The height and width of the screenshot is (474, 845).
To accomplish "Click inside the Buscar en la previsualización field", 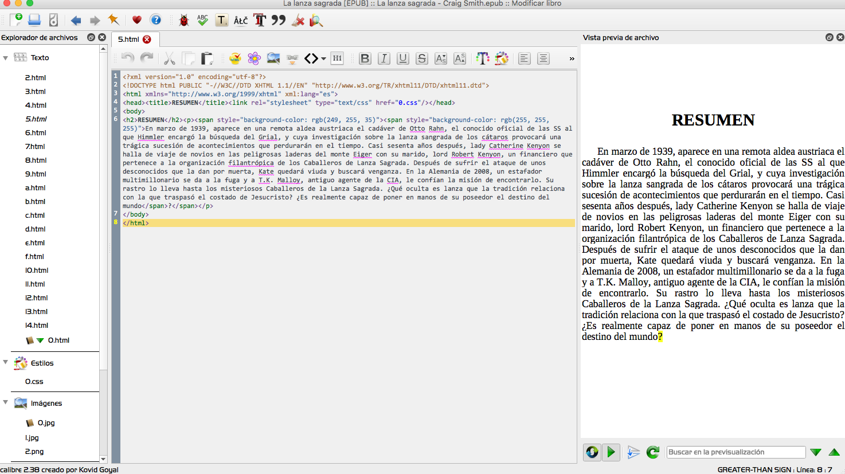I will (x=736, y=452).
